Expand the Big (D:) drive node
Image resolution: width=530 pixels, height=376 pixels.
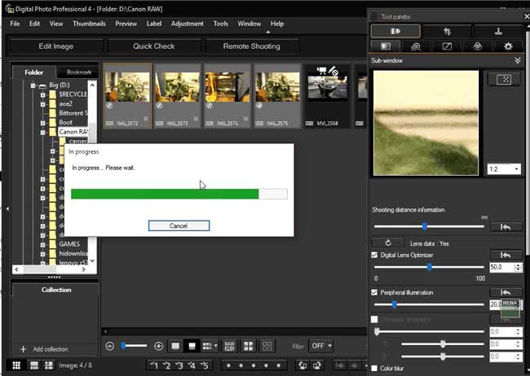click(33, 85)
